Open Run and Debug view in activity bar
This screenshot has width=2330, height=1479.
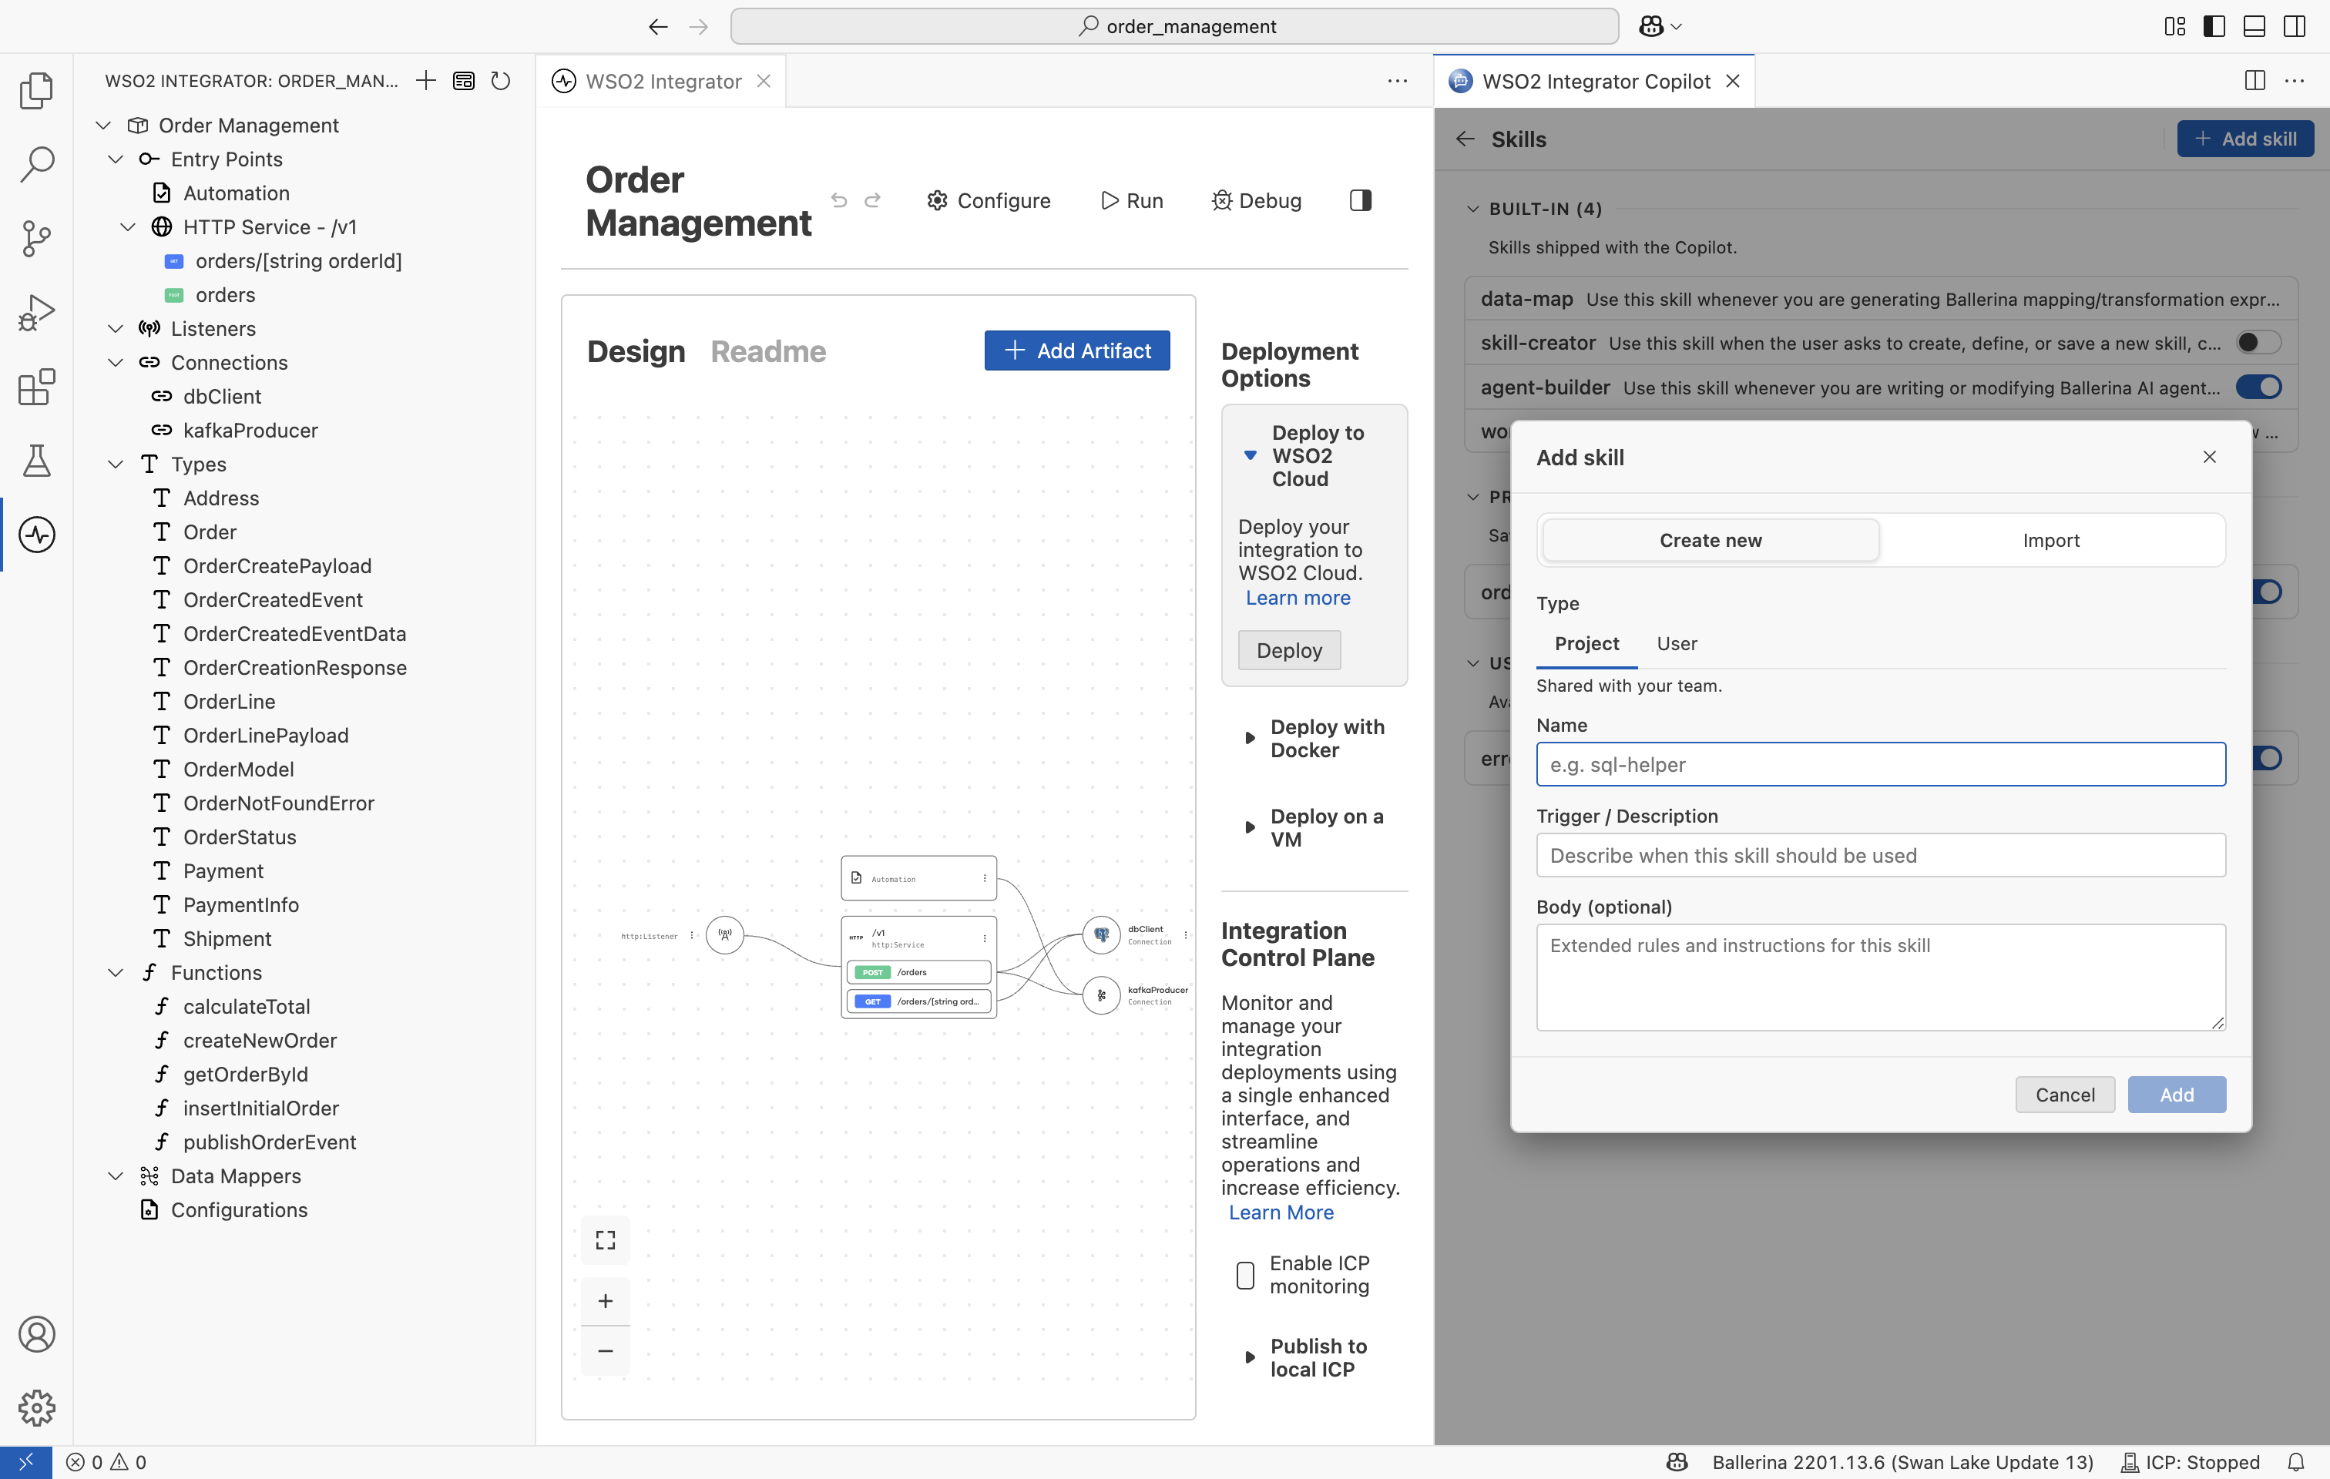click(x=35, y=311)
